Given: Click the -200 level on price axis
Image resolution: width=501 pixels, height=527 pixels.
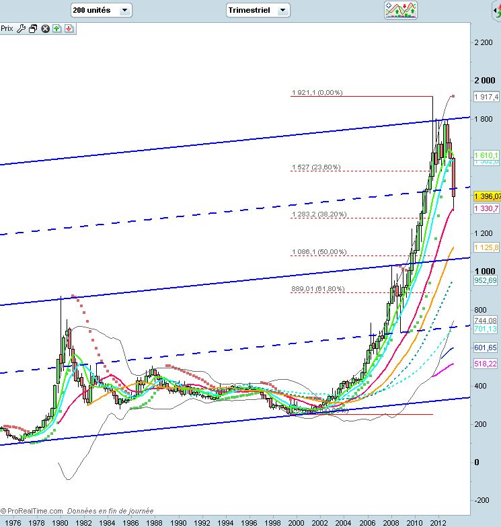Looking at the screenshot, I should pos(481,500).
